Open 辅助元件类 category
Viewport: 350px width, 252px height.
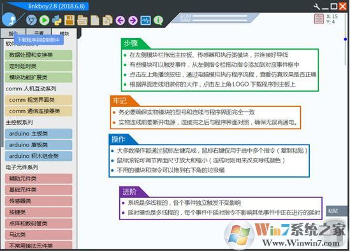[38, 178]
